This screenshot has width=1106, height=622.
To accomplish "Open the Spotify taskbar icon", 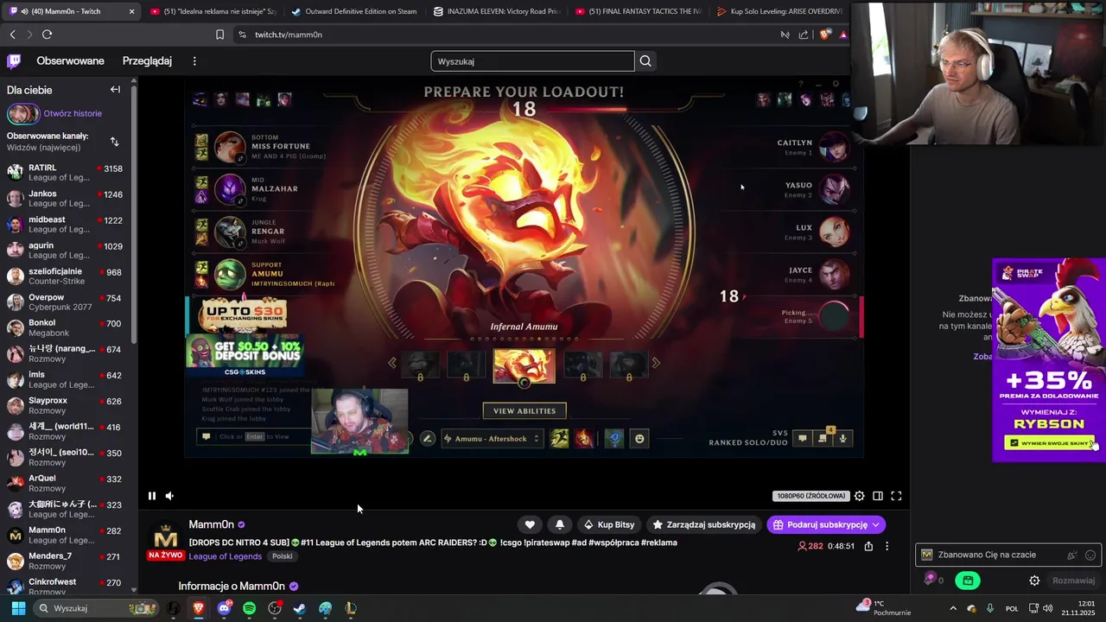I will click(249, 608).
